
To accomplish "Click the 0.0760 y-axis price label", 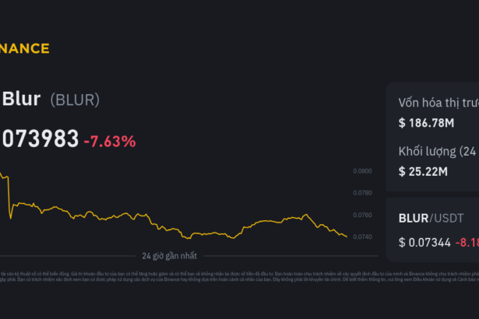I will click(x=362, y=215).
